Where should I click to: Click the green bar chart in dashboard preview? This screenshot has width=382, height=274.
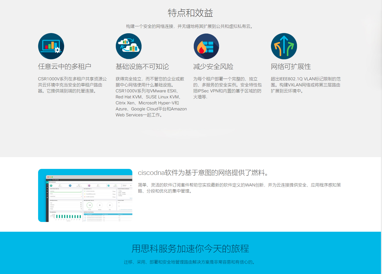point(68,216)
